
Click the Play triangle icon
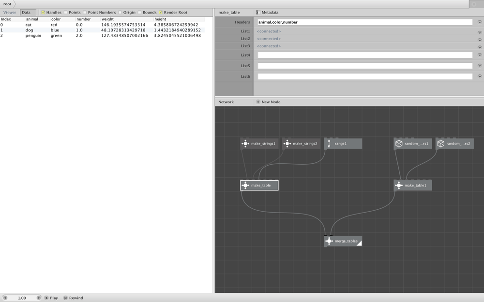[46, 298]
